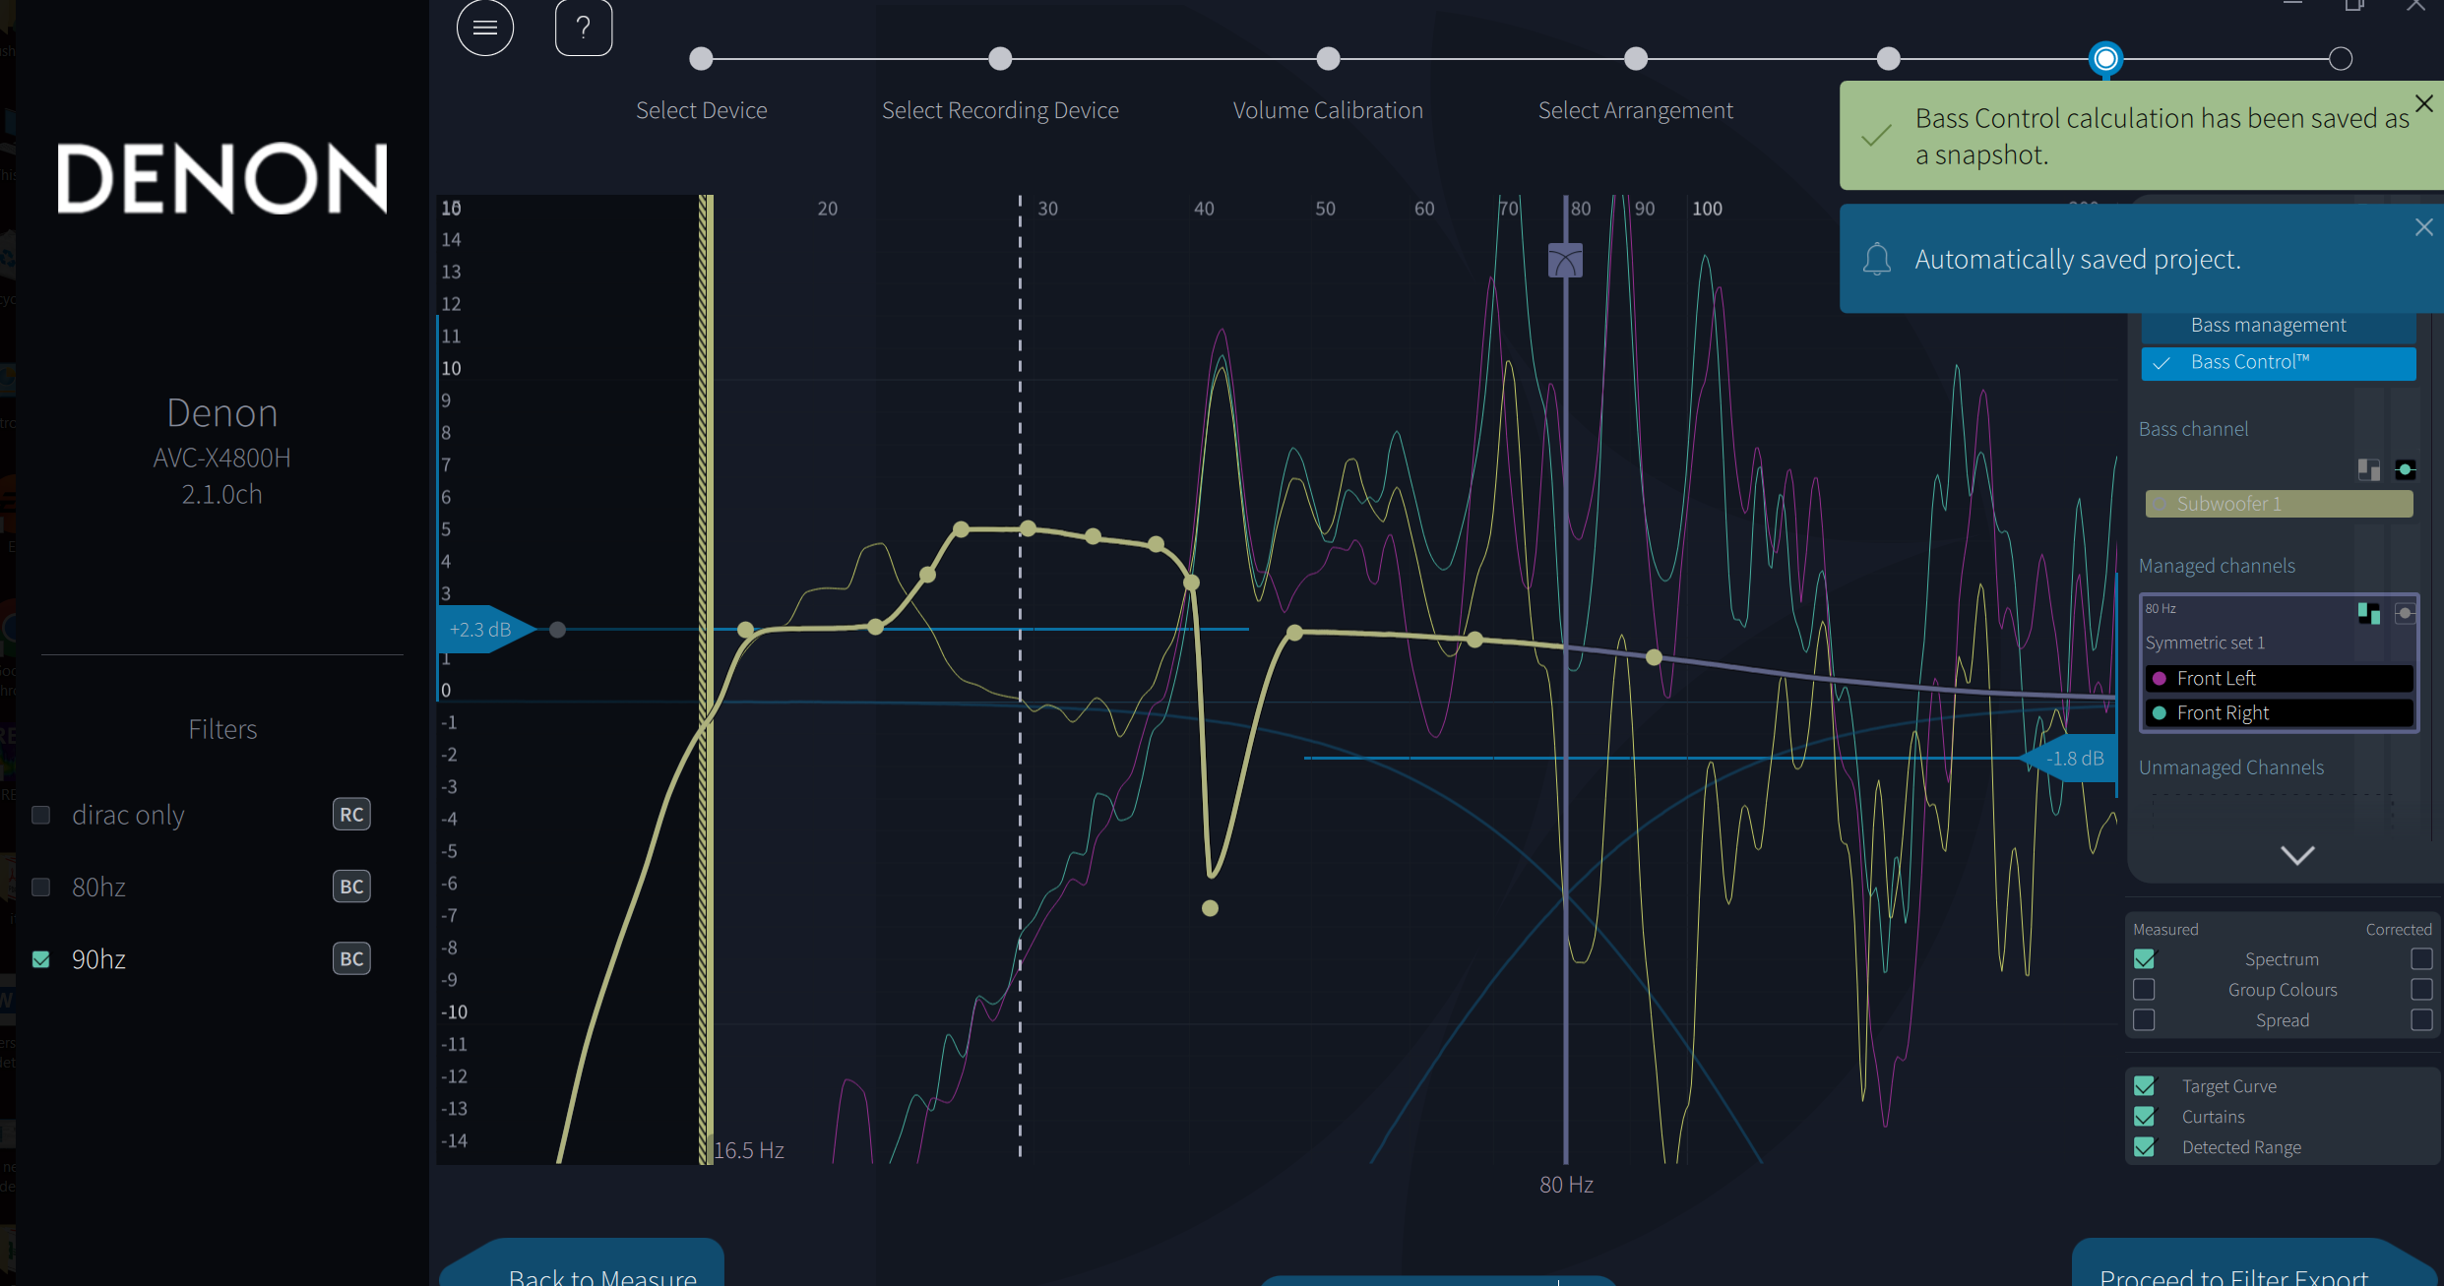Click the final empty progress step circle

pyautogui.click(x=2341, y=59)
